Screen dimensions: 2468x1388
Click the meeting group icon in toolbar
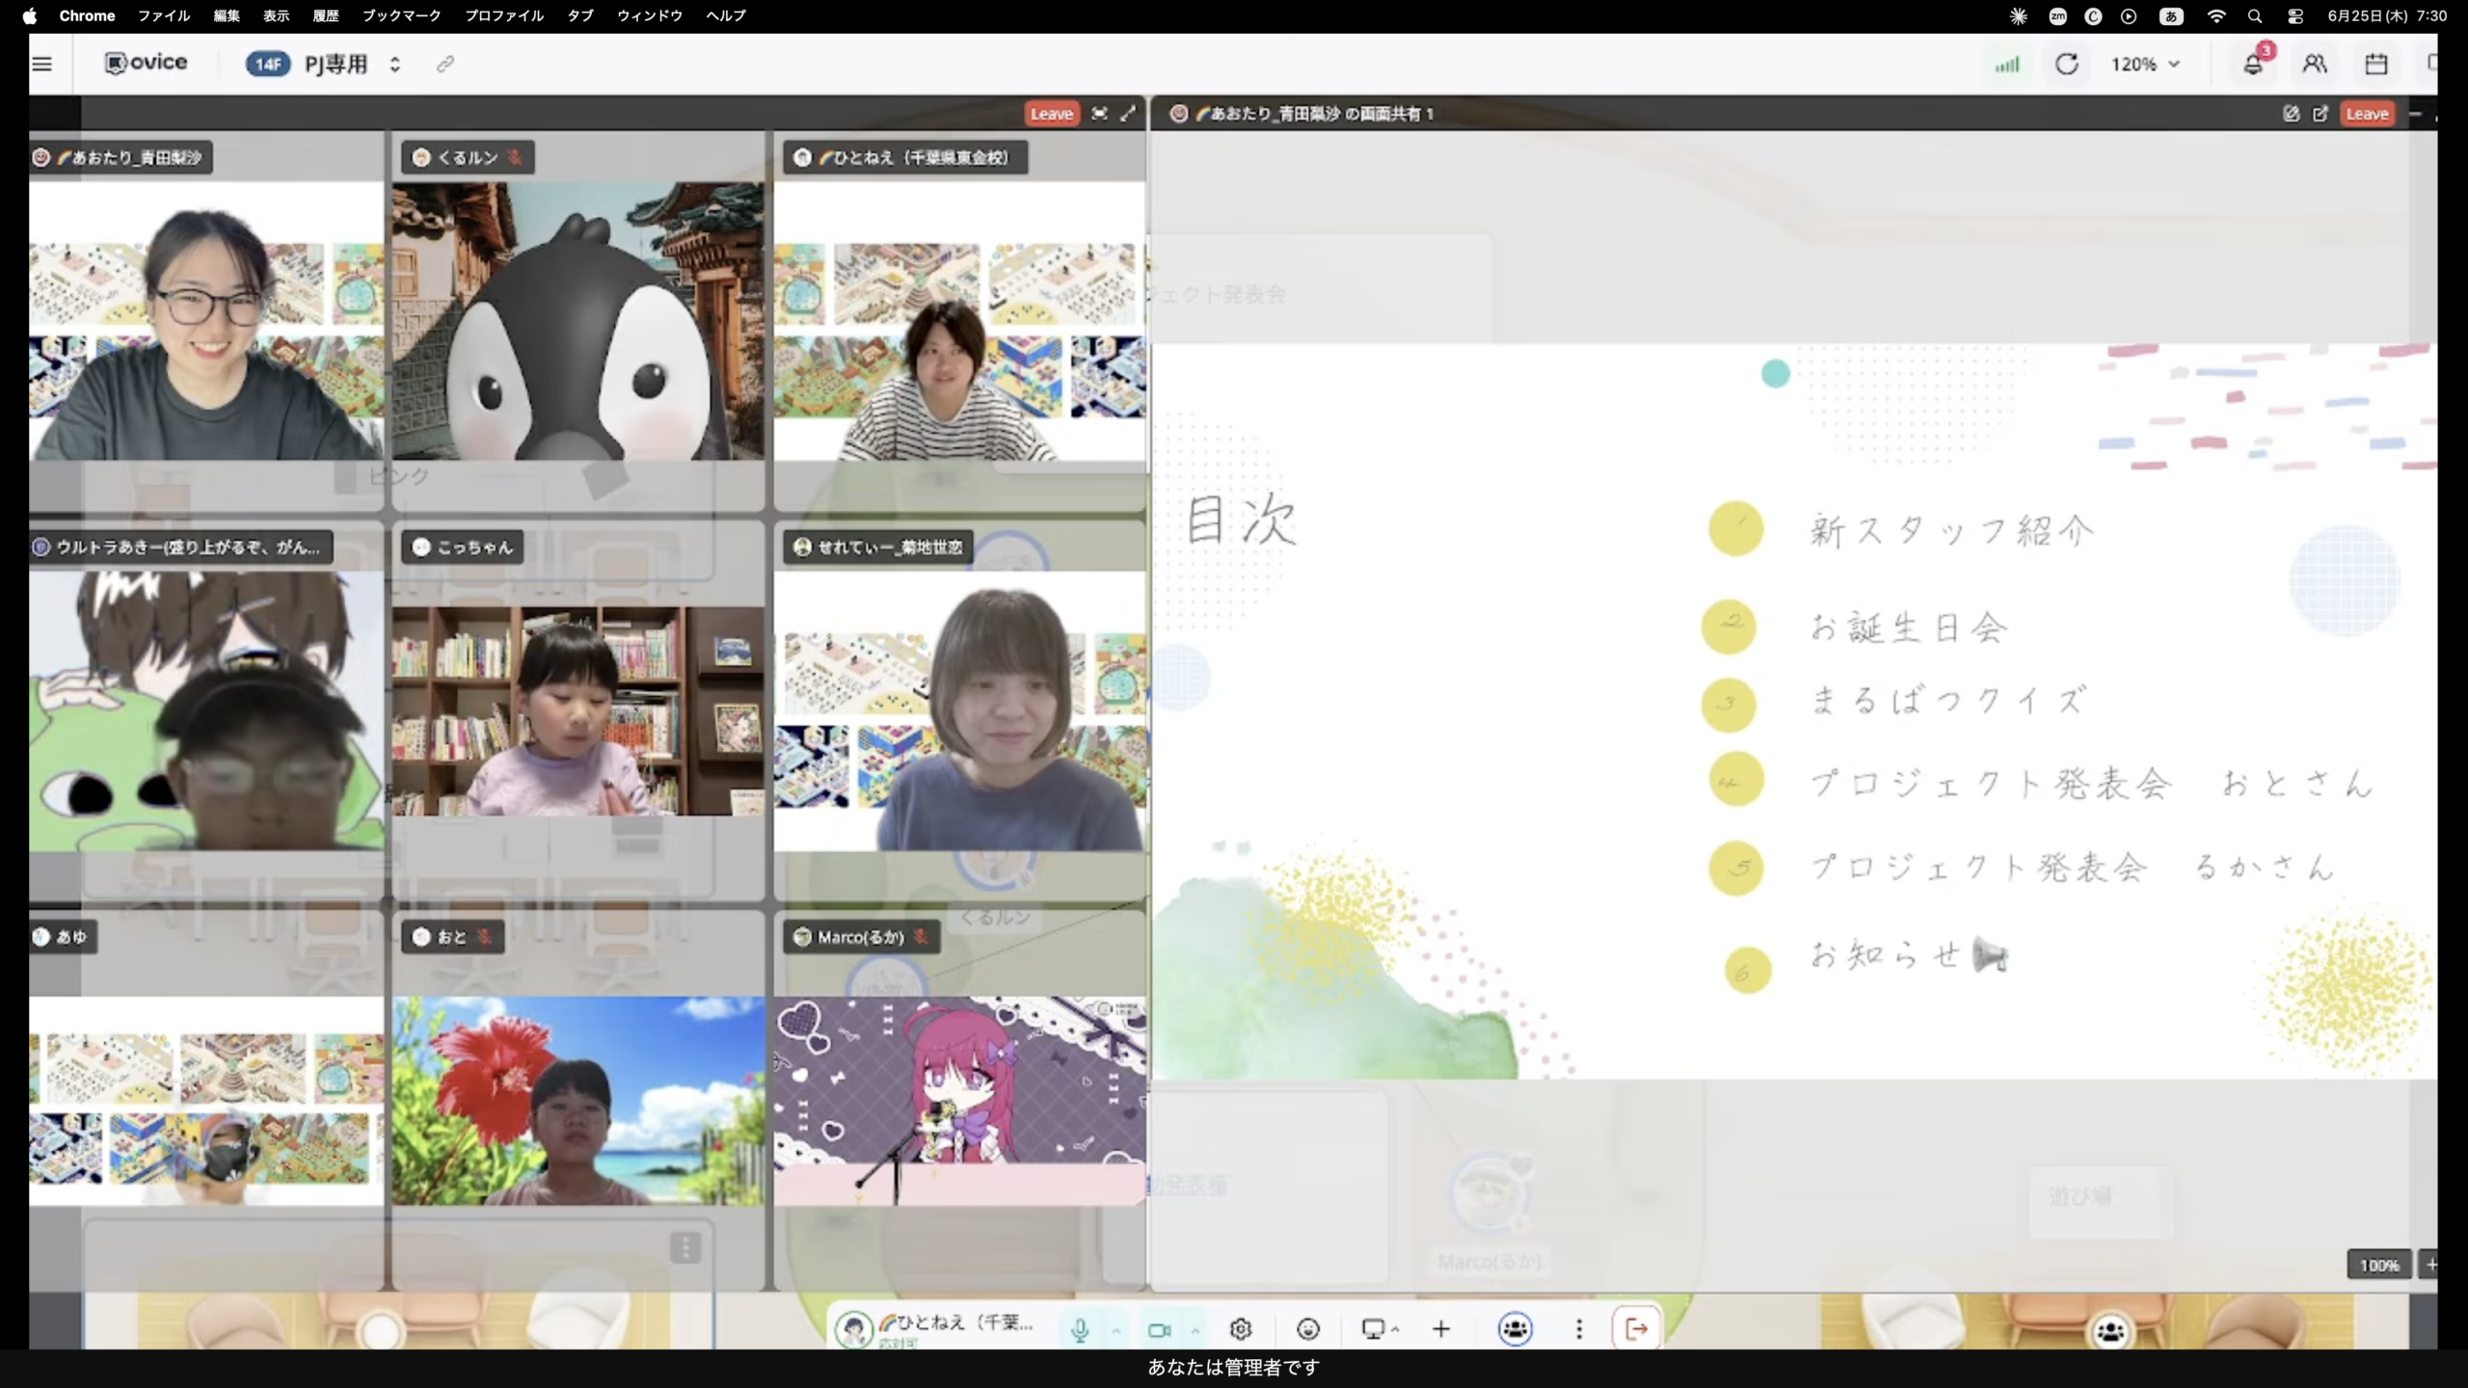[1516, 1329]
